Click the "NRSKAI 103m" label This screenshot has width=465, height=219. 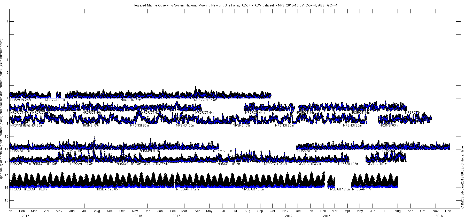[20, 164]
